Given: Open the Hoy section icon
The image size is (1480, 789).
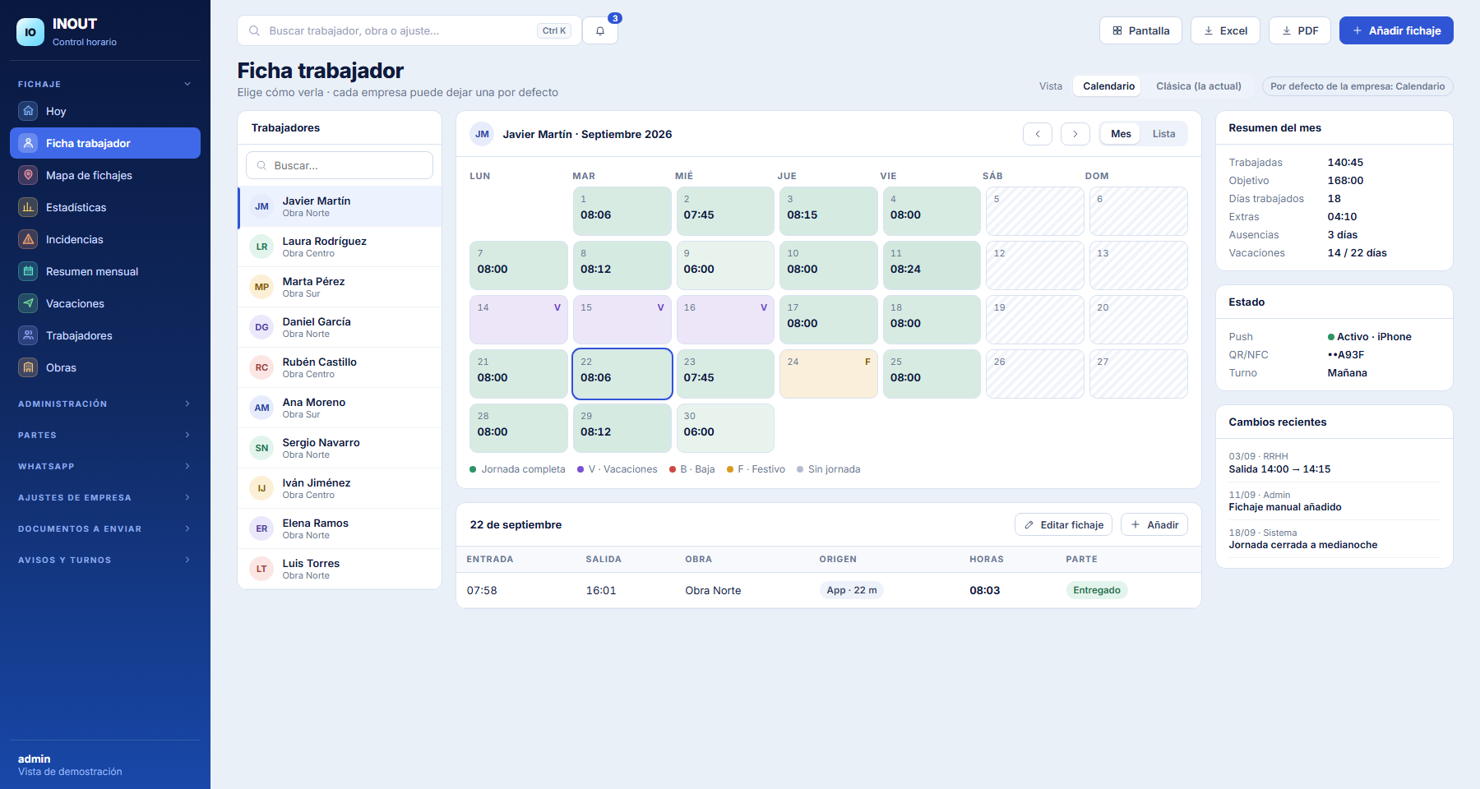Looking at the screenshot, I should 29,111.
